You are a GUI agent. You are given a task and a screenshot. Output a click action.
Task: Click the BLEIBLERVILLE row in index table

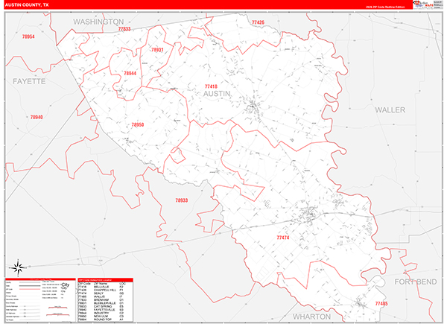pyautogui.click(x=106, y=303)
